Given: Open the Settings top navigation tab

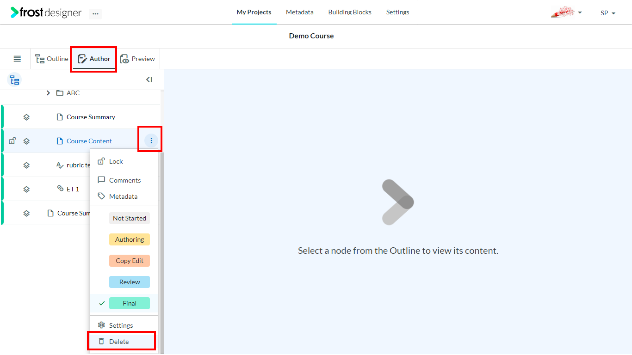Looking at the screenshot, I should (x=397, y=12).
